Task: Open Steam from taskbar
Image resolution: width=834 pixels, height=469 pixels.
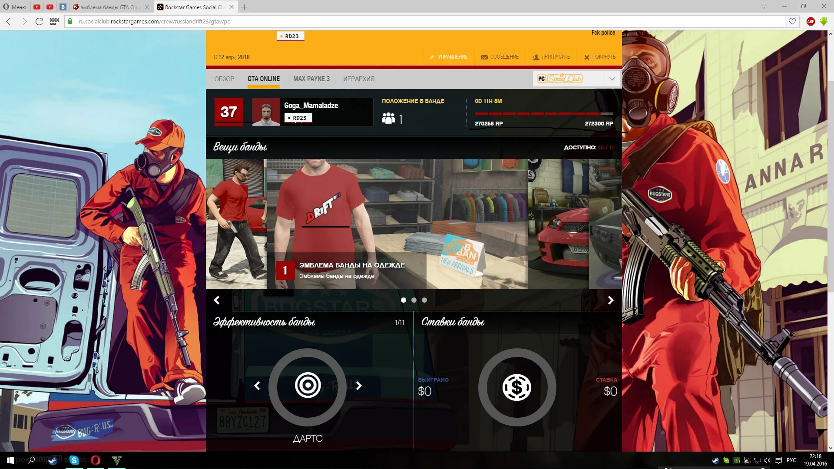Action: (53, 460)
